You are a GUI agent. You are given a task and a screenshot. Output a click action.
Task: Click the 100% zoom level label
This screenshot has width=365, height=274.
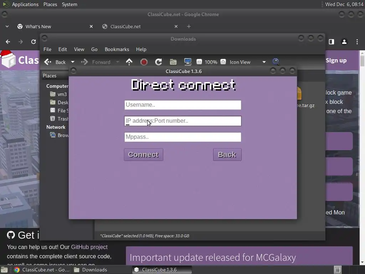(x=211, y=62)
